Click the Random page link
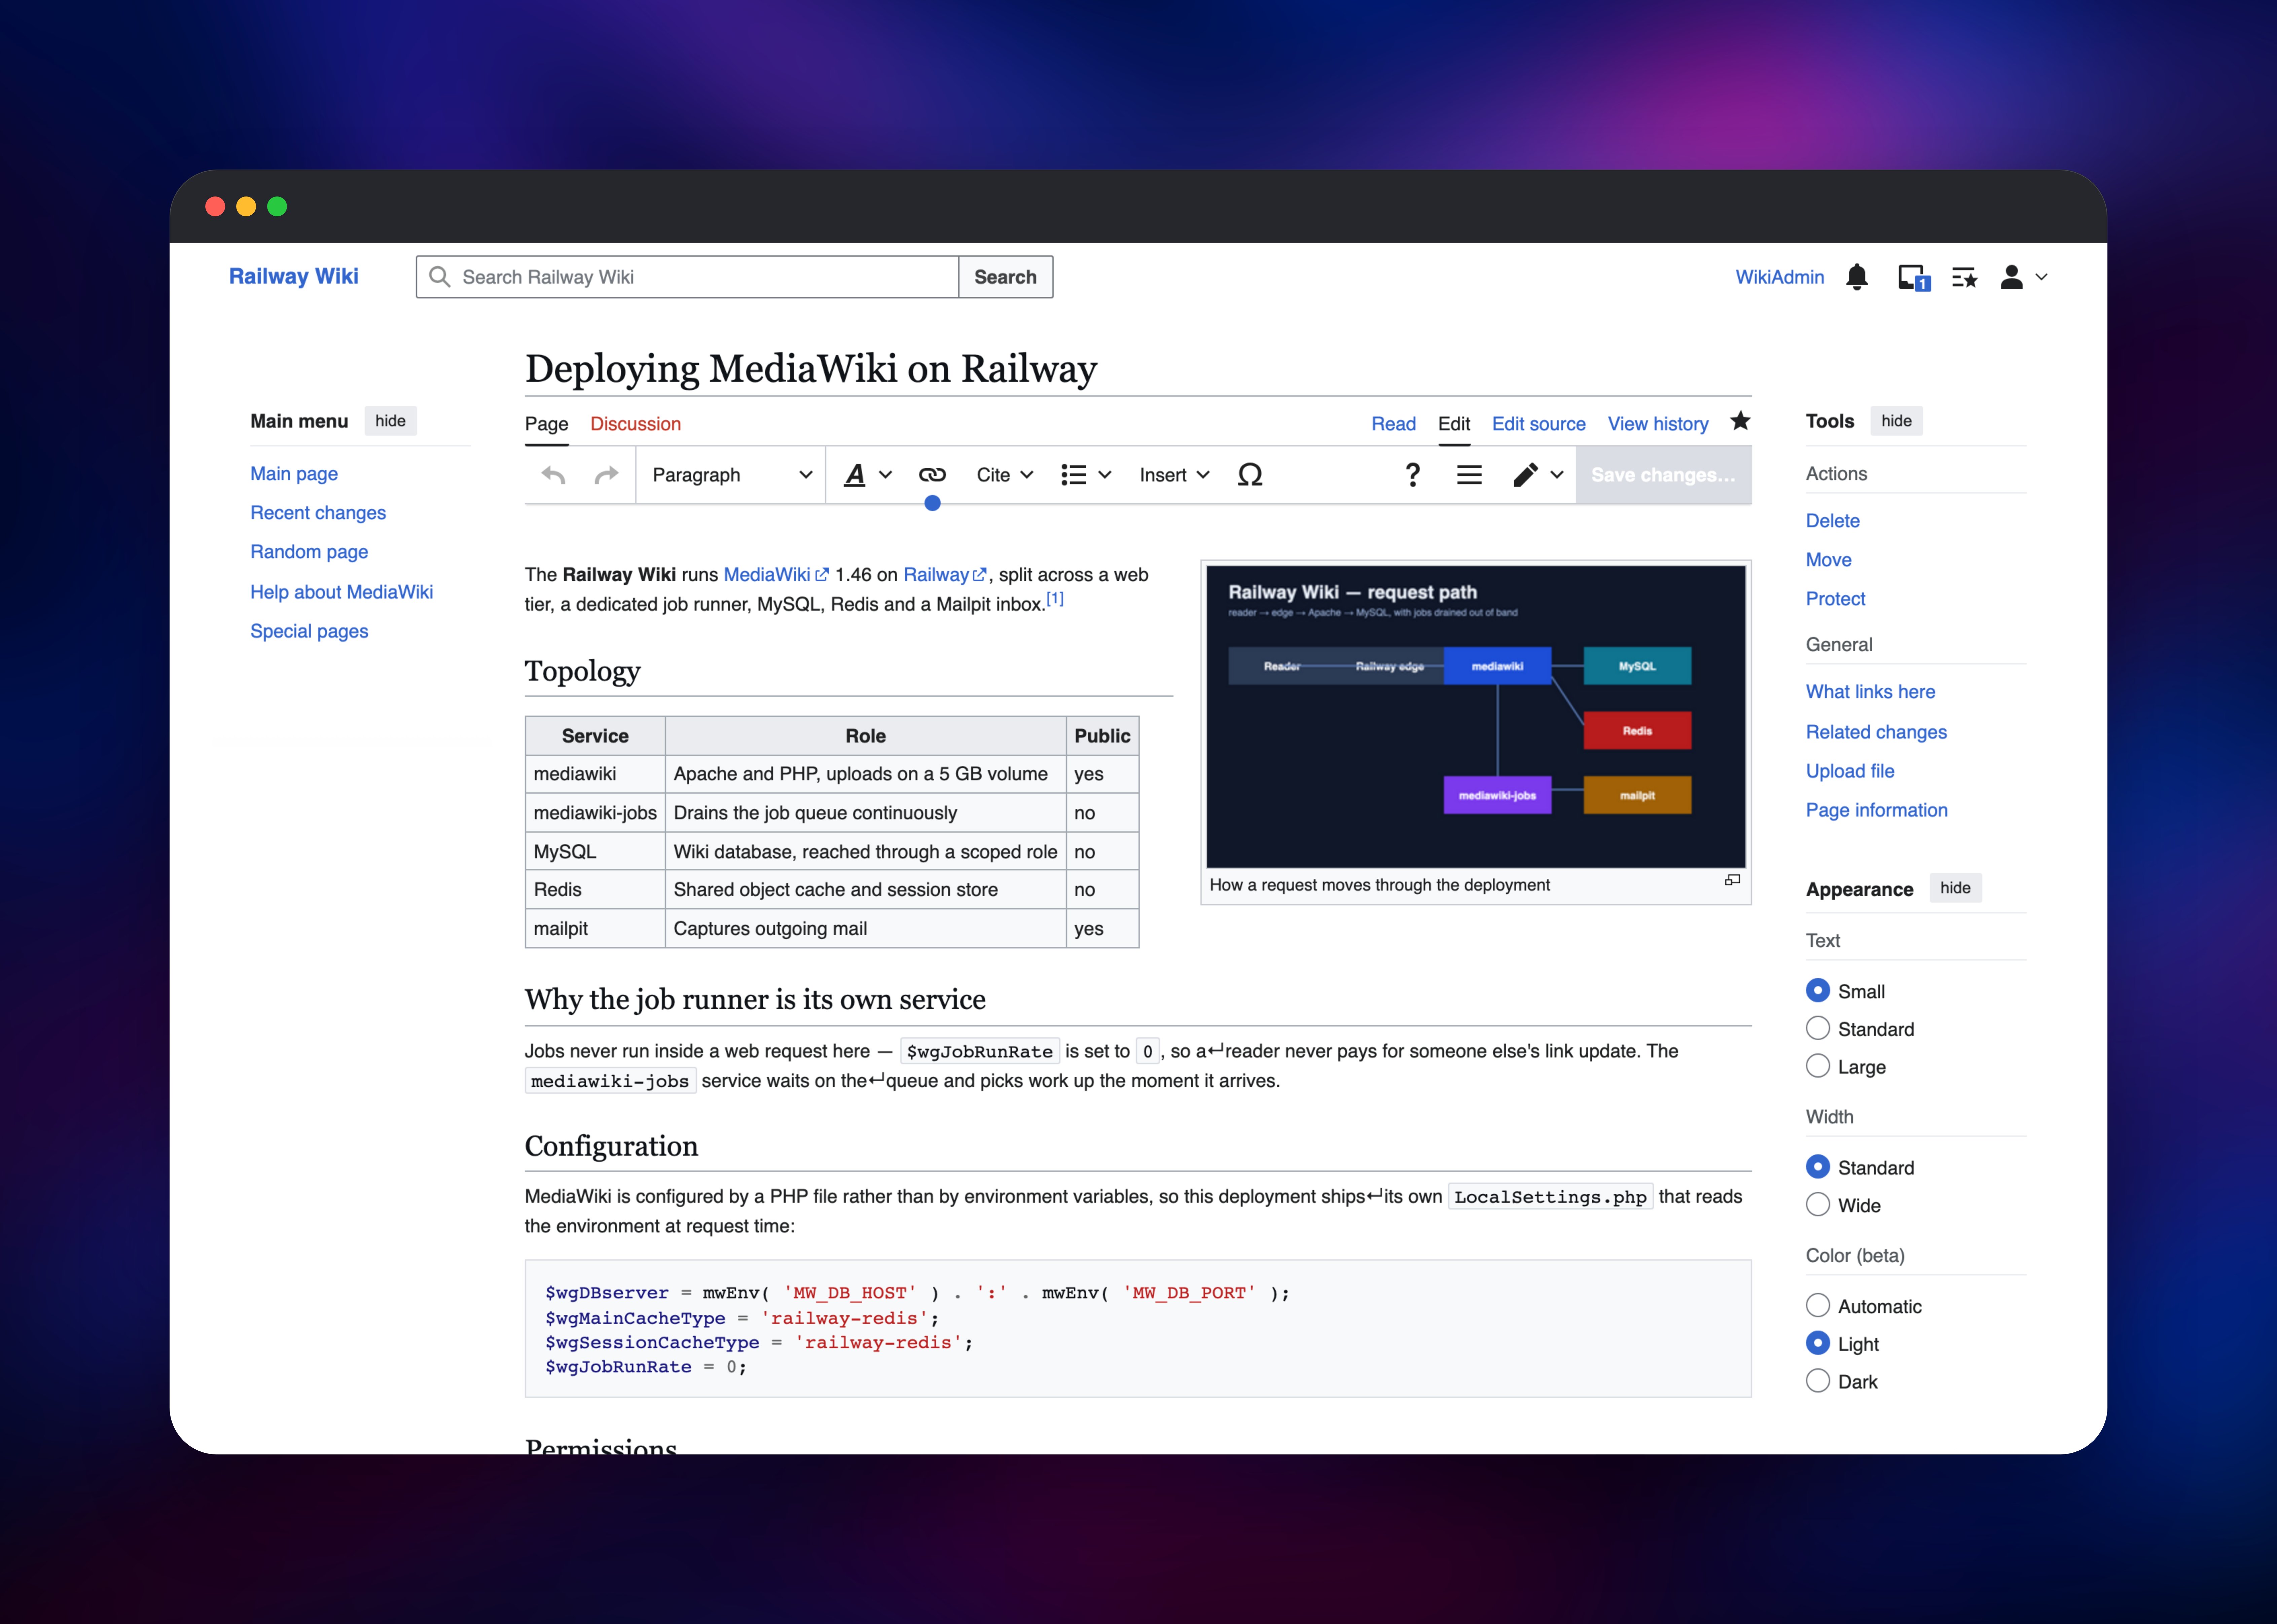 click(309, 552)
